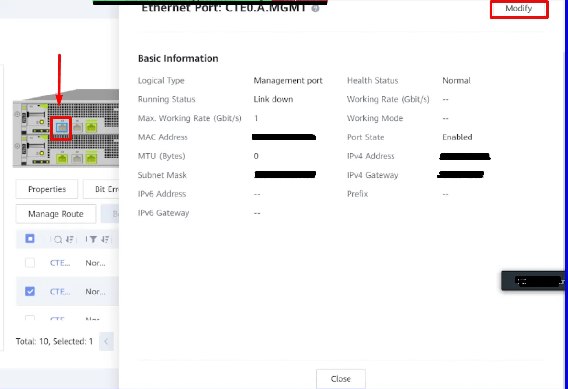
Task: Click the 'Enabled' port state value
Action: (x=457, y=137)
